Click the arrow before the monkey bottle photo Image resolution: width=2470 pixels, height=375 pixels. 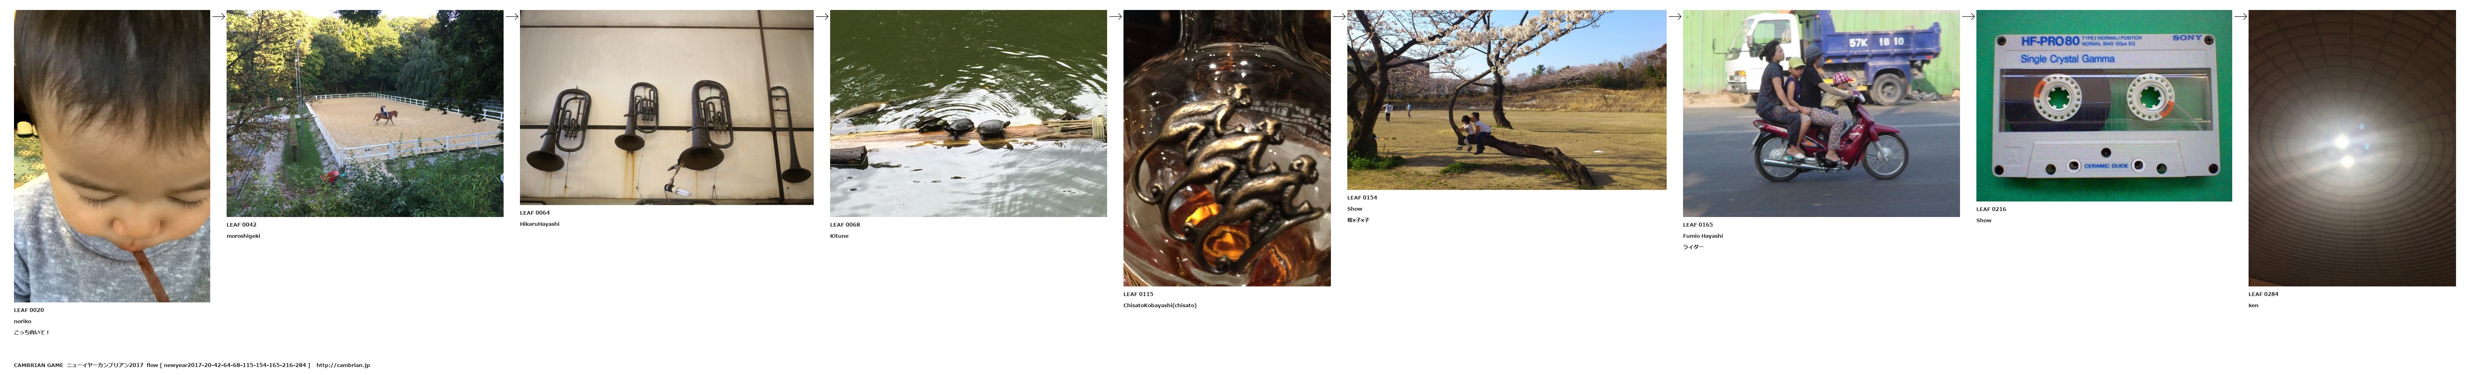pyautogui.click(x=1115, y=16)
